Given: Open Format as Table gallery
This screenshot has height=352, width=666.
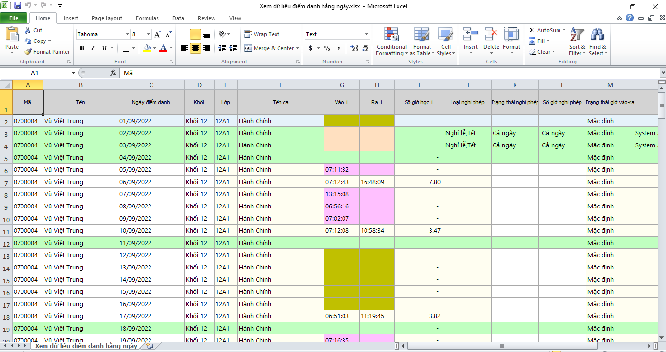Looking at the screenshot, I should pyautogui.click(x=422, y=42).
